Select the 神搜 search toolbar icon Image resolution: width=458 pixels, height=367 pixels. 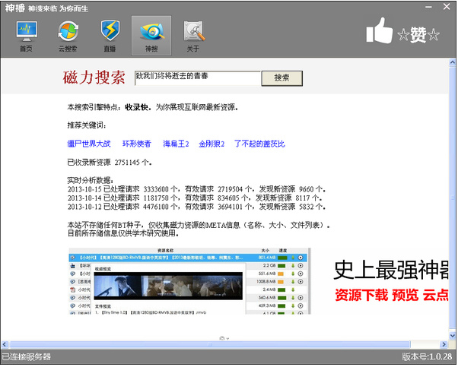tap(151, 36)
